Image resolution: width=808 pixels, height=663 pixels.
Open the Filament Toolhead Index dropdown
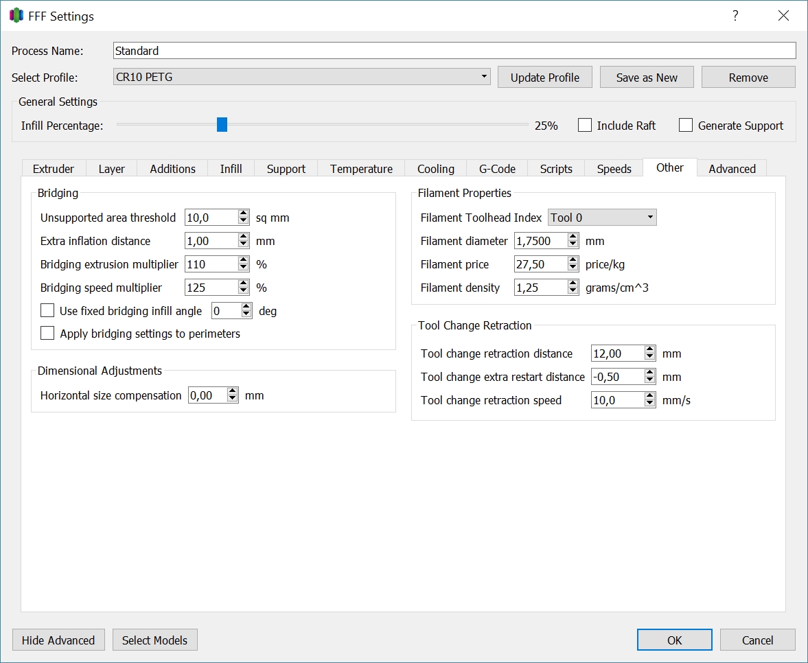[602, 218]
